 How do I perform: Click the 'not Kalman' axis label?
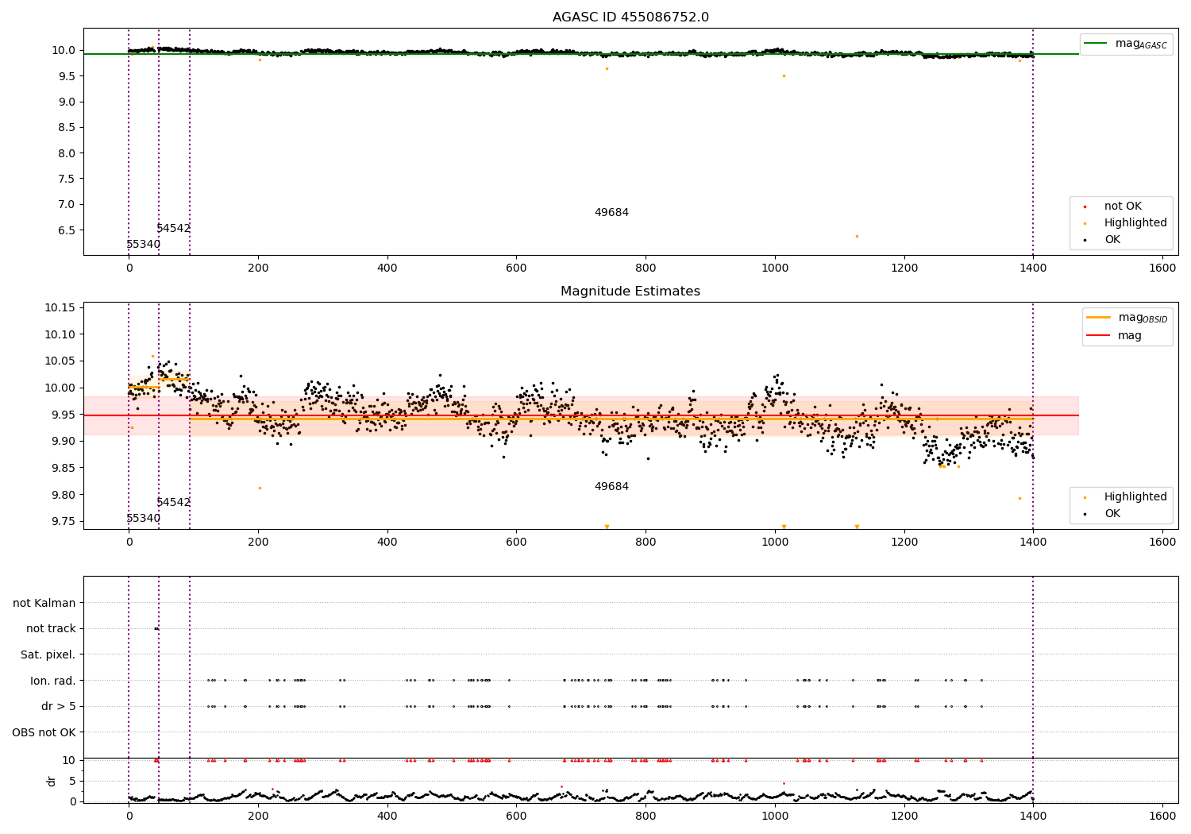(x=44, y=603)
